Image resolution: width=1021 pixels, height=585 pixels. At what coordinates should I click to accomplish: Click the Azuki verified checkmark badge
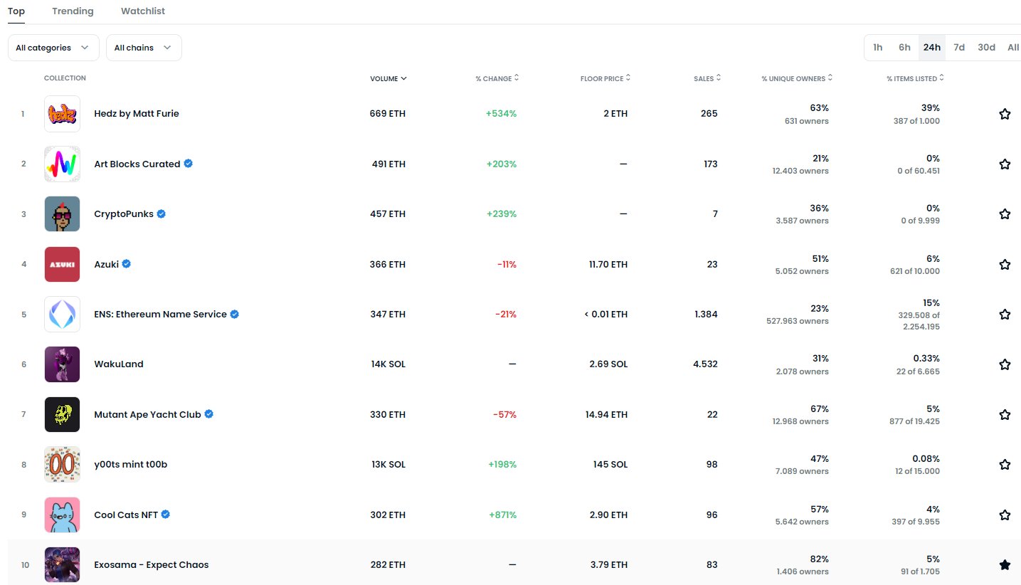[127, 264]
